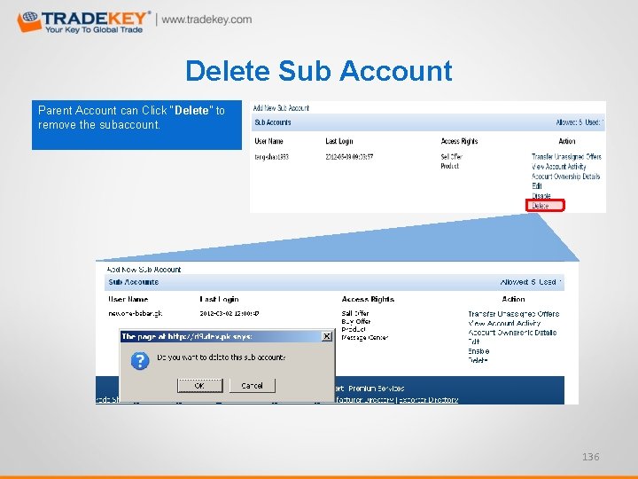The height and width of the screenshot is (479, 638).
Task: Click Enable link in lower Action column
Action: (x=478, y=351)
